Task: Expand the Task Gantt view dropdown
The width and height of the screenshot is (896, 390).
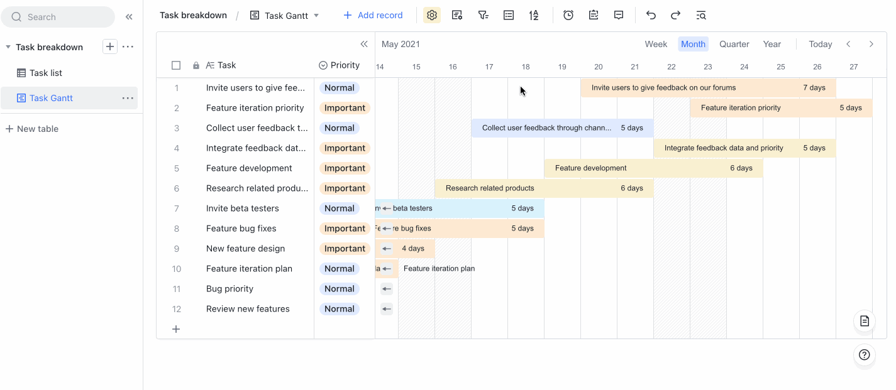Action: 316,16
